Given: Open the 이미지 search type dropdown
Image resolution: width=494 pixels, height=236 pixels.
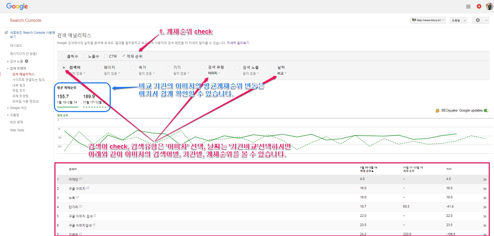Looking at the screenshot, I should [x=214, y=73].
